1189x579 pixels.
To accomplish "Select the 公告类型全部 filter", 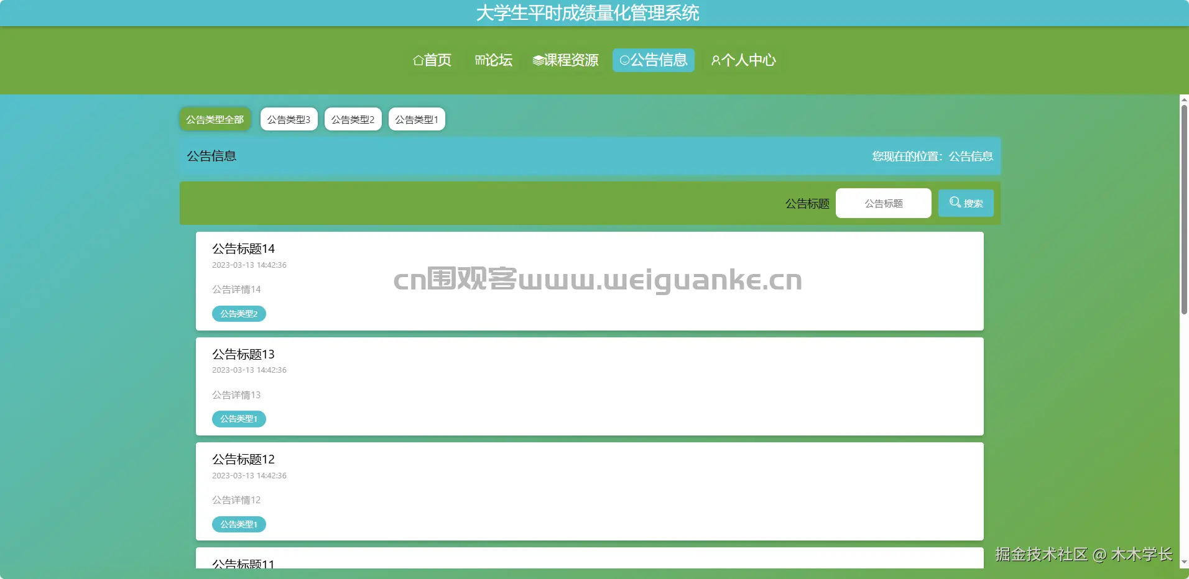I will tap(215, 119).
